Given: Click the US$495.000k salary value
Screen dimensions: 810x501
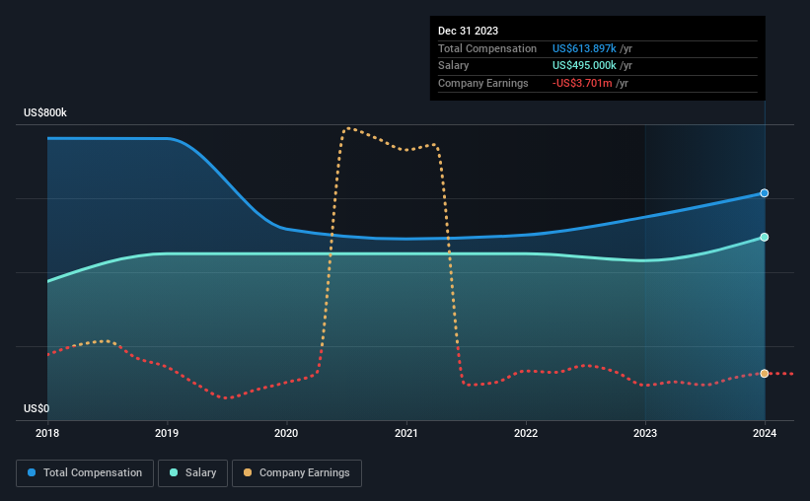Looking at the screenshot, I should point(584,66).
